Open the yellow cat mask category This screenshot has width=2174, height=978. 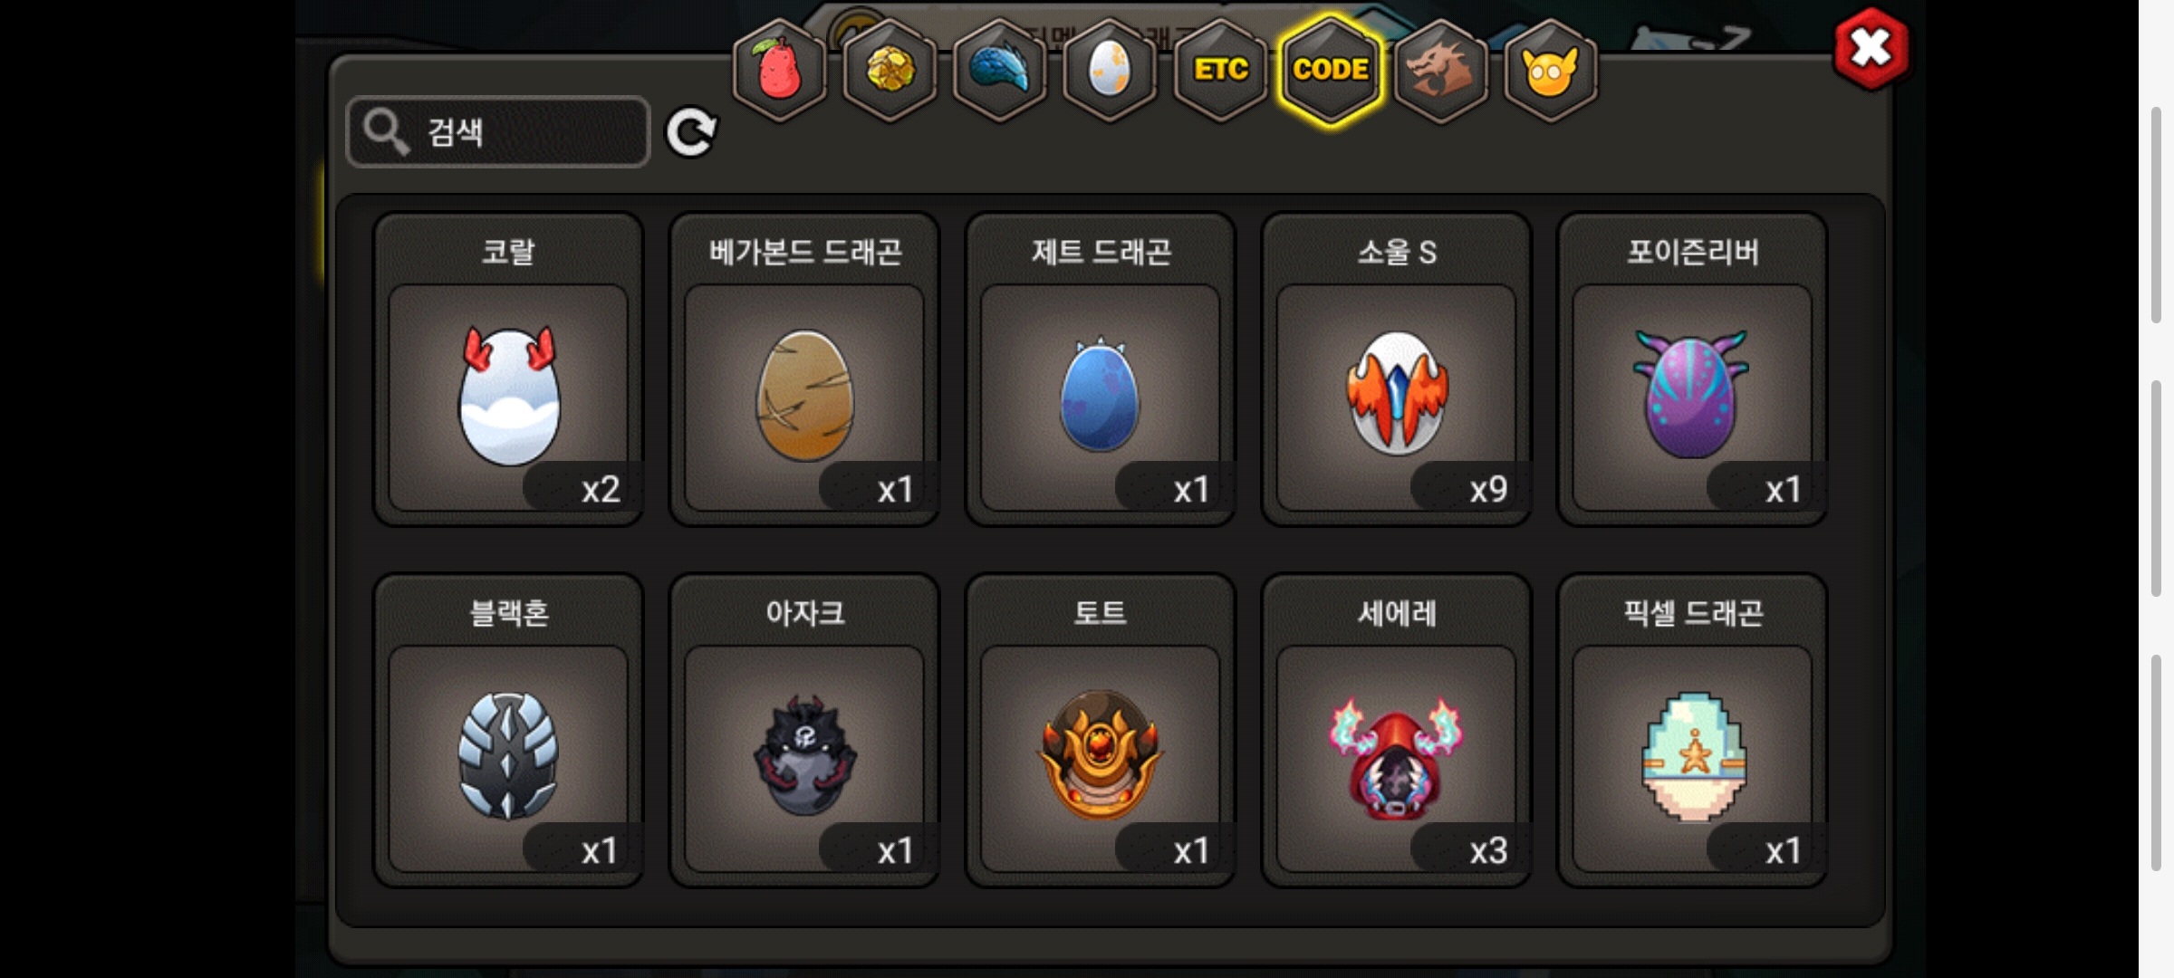(x=1551, y=71)
